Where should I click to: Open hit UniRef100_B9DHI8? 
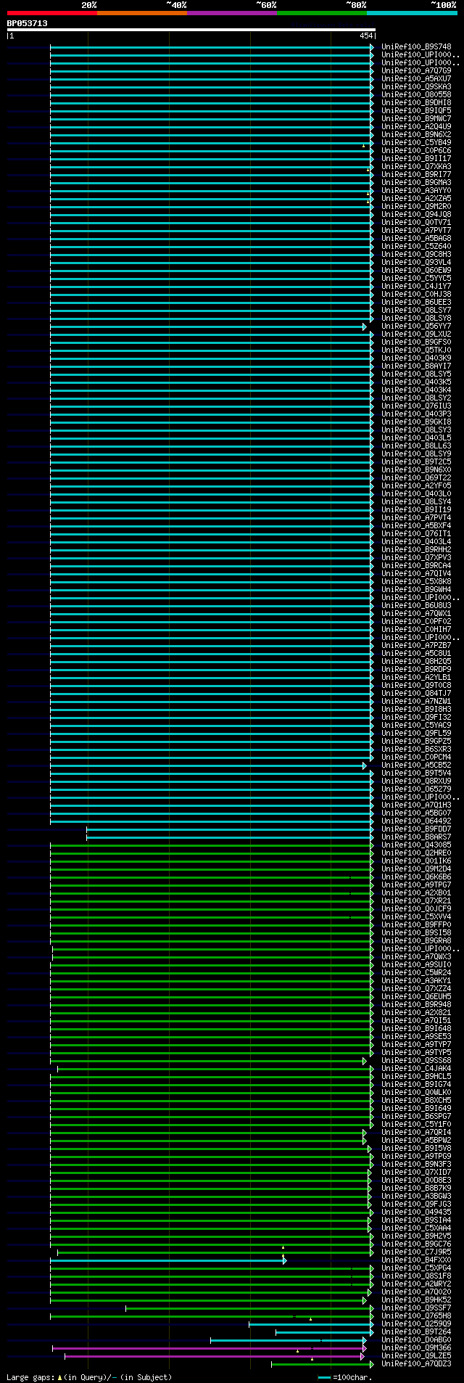point(416,102)
